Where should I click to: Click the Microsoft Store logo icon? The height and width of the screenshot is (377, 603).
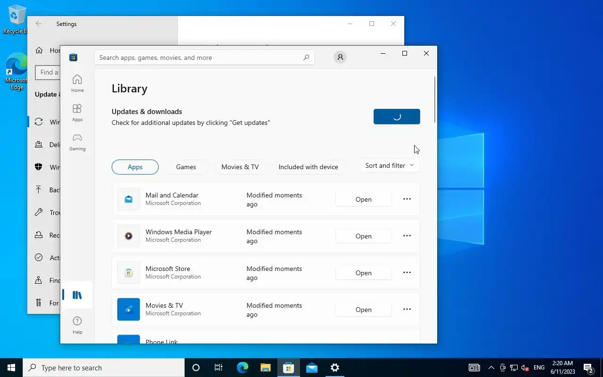click(x=73, y=57)
